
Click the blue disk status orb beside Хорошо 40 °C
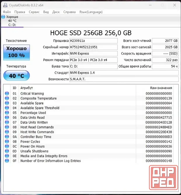3,17
